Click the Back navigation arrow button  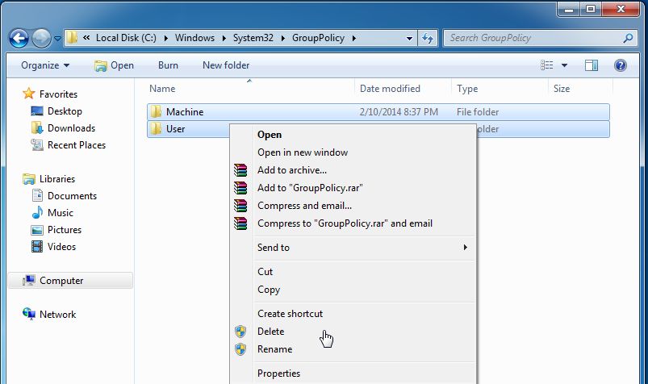(19, 39)
